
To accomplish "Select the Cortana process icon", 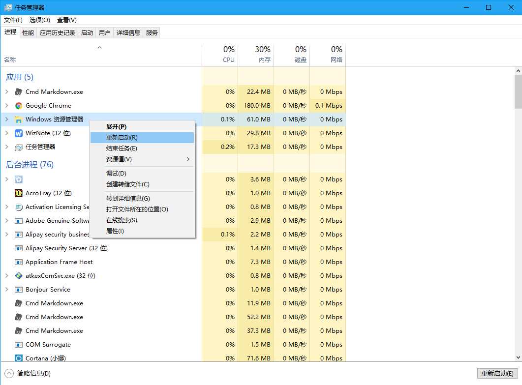I will click(19, 358).
